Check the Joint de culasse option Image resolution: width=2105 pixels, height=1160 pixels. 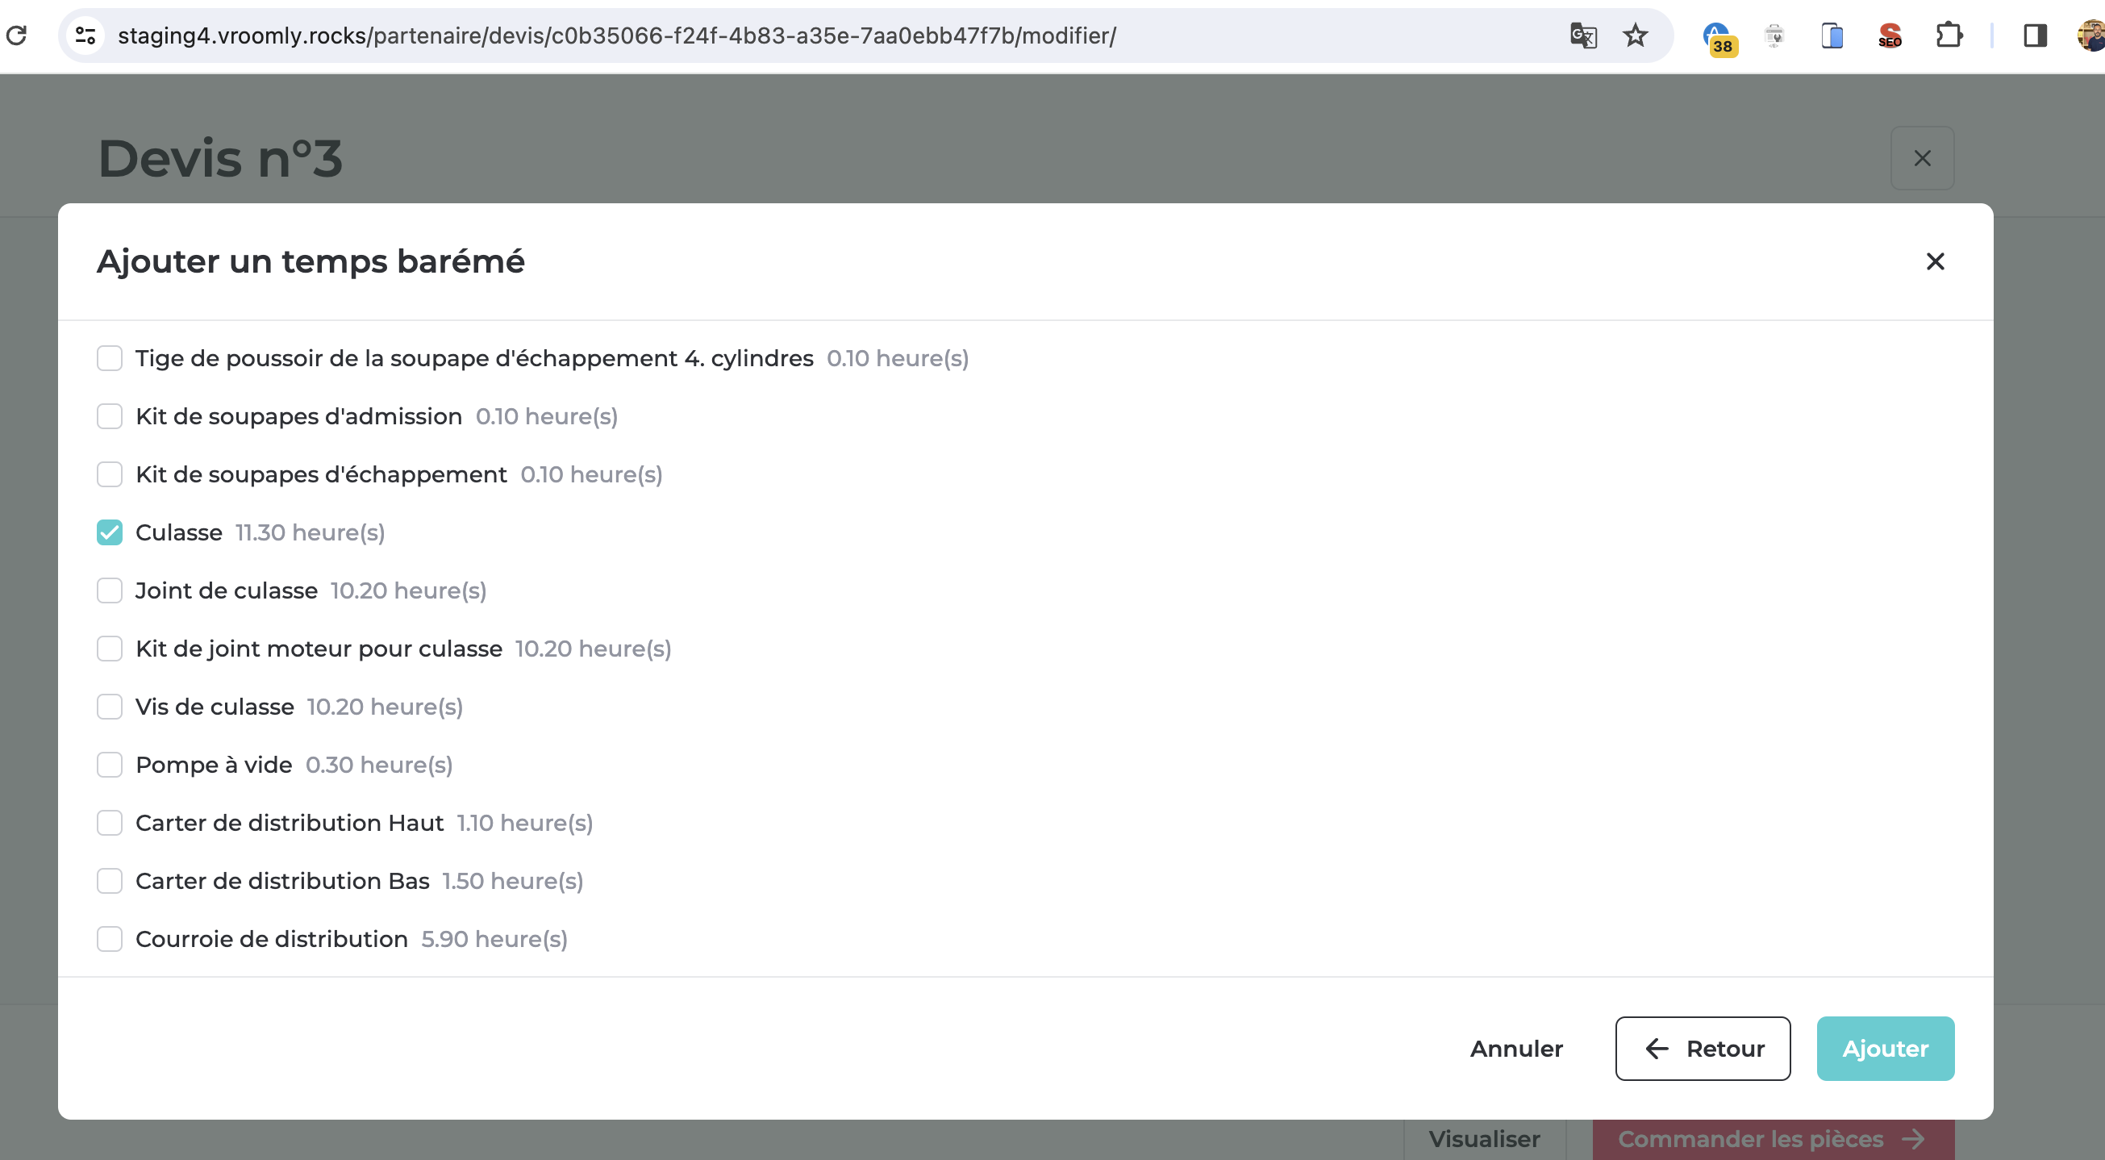[x=109, y=590]
